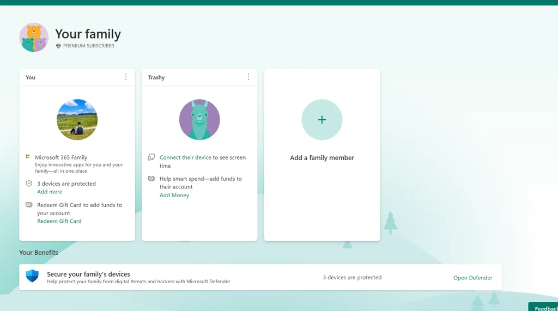Click the Add Money link
558x311 pixels.
[x=174, y=196]
